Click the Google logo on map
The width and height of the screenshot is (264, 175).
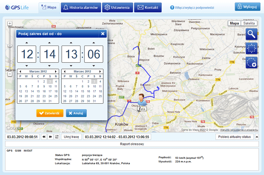tap(14, 128)
